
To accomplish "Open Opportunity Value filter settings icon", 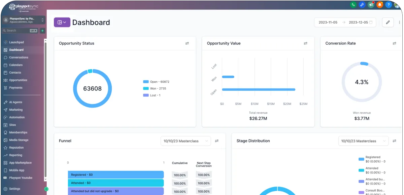I will point(306,43).
